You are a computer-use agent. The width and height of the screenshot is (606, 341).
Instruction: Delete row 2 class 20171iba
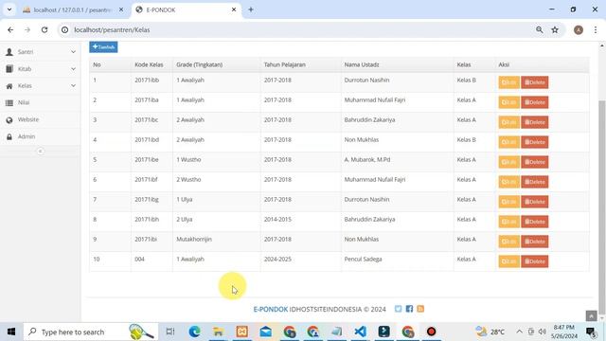coord(534,102)
